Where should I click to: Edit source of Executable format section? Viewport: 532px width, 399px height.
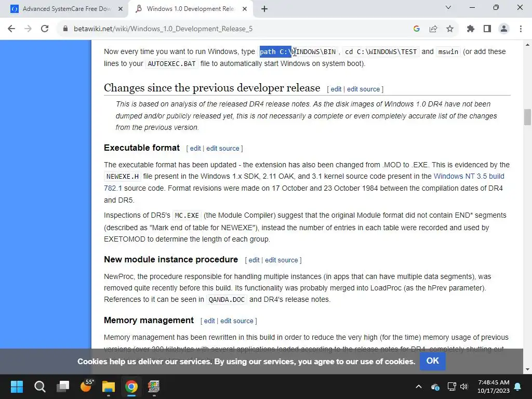(222, 148)
